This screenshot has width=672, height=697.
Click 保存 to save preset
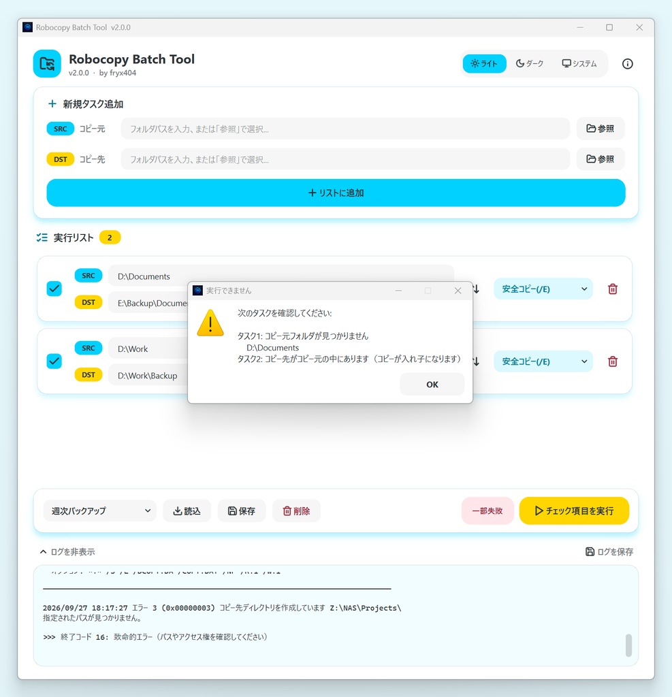tap(242, 510)
